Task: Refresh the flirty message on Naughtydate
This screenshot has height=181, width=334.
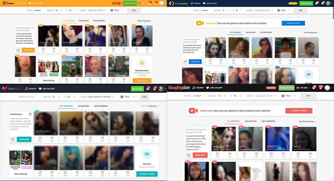Action: tap(189, 155)
